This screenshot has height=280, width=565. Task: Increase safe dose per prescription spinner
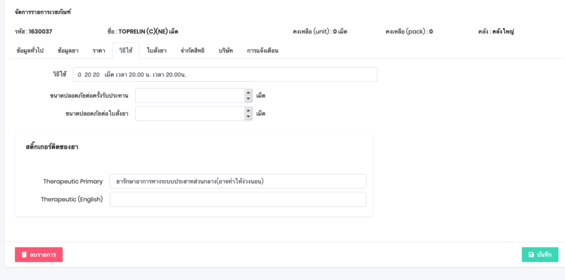point(248,111)
